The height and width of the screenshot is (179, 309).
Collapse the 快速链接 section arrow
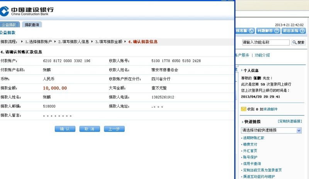[x=242, y=122]
